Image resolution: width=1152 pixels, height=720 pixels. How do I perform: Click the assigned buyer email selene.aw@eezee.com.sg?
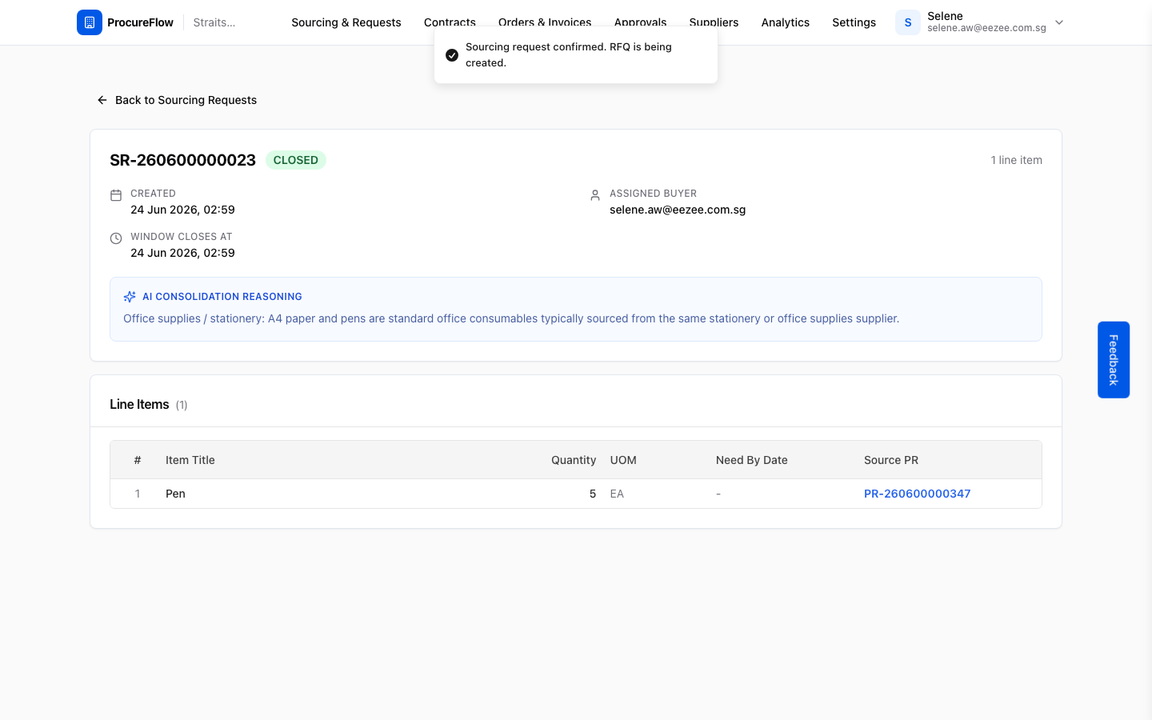click(x=678, y=210)
